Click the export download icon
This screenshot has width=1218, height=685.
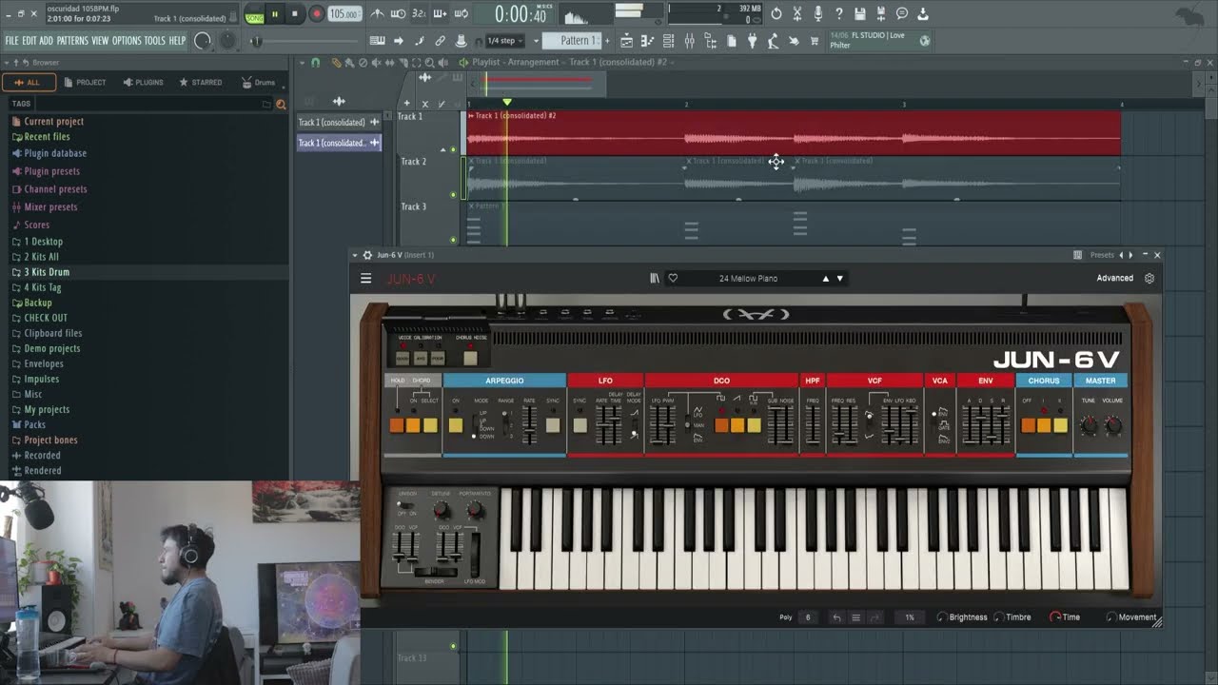click(923, 14)
